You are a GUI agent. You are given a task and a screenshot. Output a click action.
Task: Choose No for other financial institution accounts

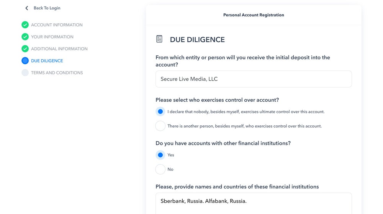pyautogui.click(x=160, y=169)
